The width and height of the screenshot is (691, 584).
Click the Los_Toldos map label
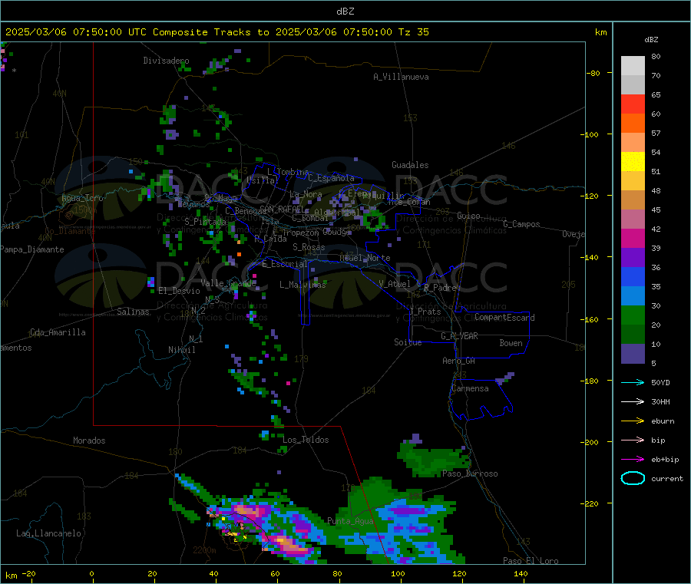click(x=306, y=440)
